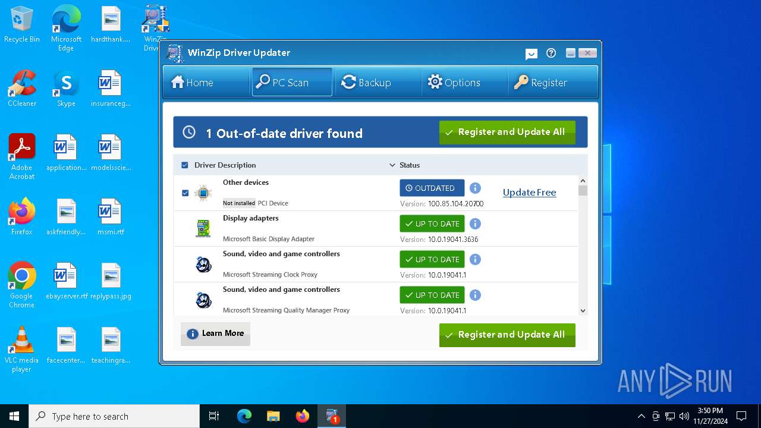Click the bottom Register and Update All button
Viewport: 761px width, 428px height.
click(x=507, y=335)
